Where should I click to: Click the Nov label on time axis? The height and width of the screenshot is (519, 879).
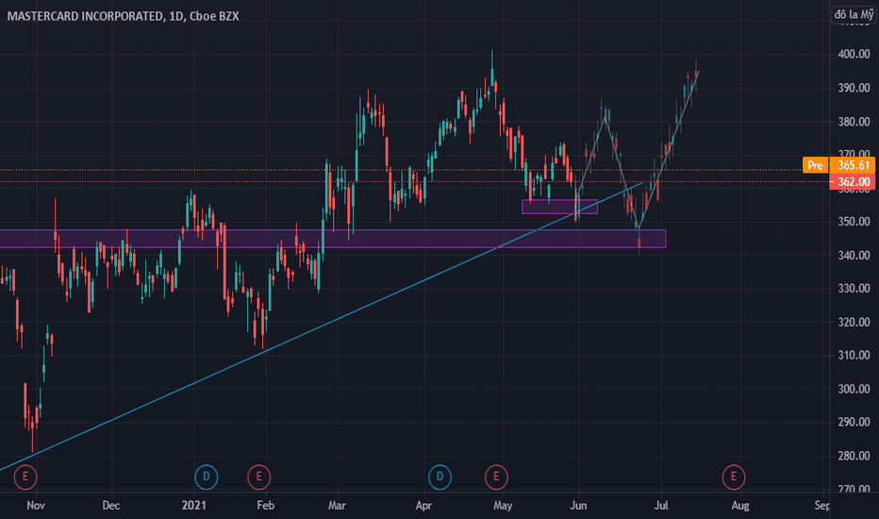pos(36,506)
